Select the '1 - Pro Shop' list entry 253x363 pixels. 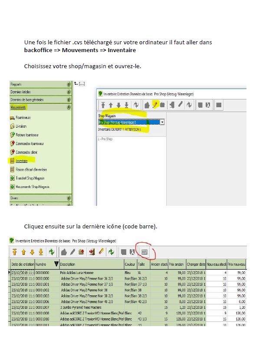(105, 139)
